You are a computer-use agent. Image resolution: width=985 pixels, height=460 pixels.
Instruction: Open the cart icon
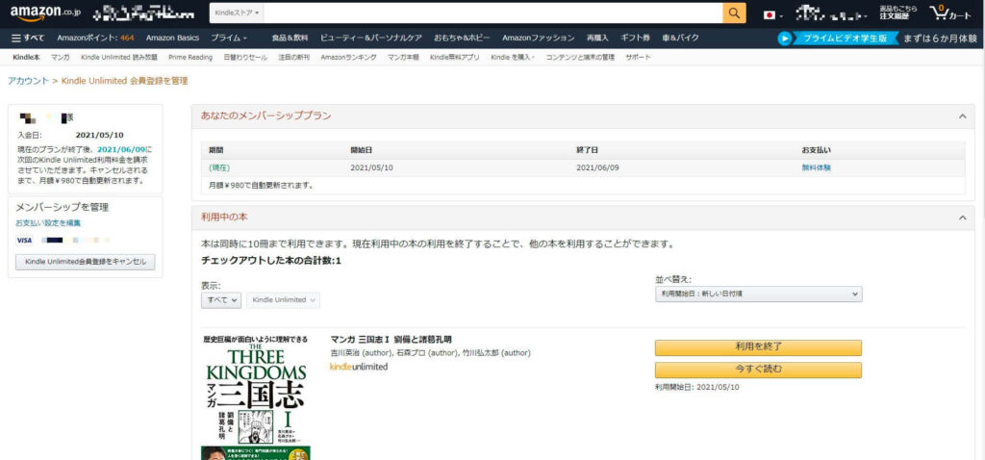pyautogui.click(x=950, y=13)
